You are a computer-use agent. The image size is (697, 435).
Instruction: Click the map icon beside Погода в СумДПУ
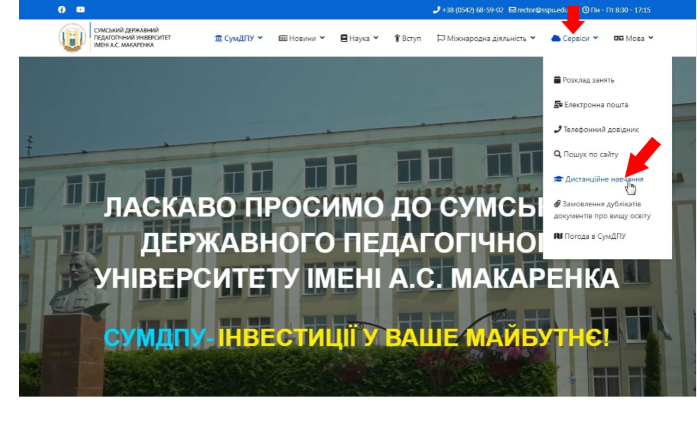558,236
